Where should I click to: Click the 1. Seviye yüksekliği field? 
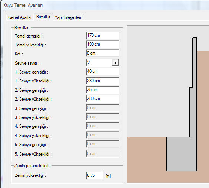click(x=102, y=81)
